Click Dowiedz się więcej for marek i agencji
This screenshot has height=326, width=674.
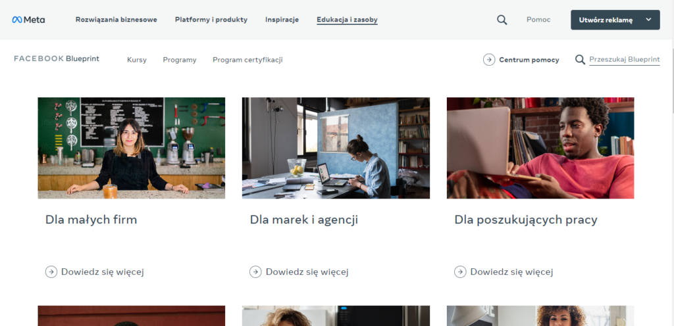(307, 271)
